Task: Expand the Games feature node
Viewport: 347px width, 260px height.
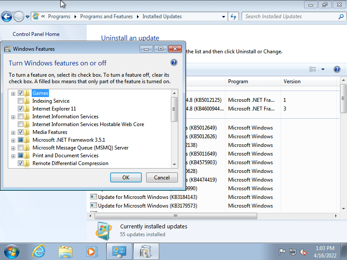Action: click(13, 94)
